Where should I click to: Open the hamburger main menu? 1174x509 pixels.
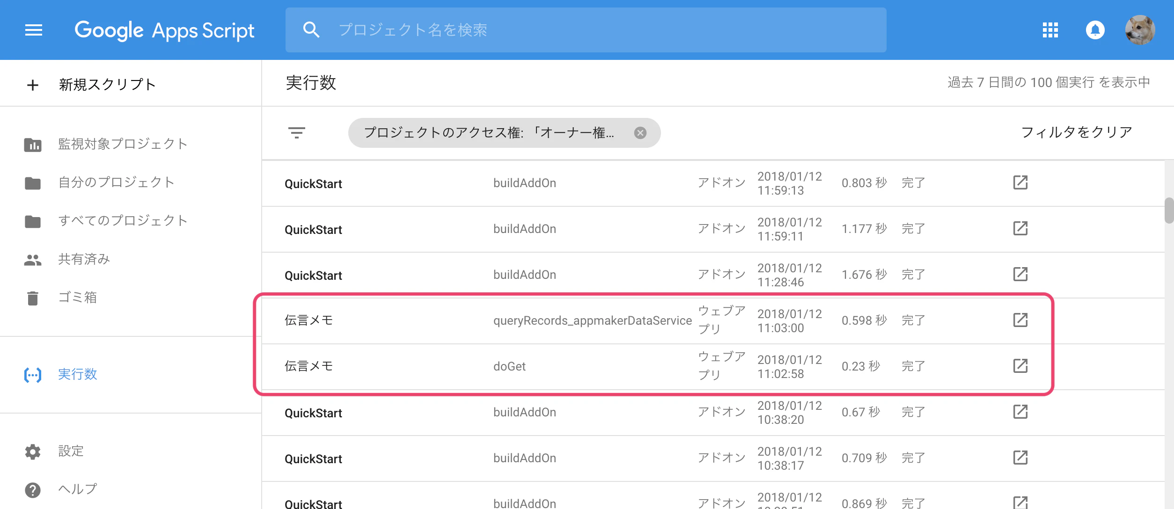coord(34,30)
